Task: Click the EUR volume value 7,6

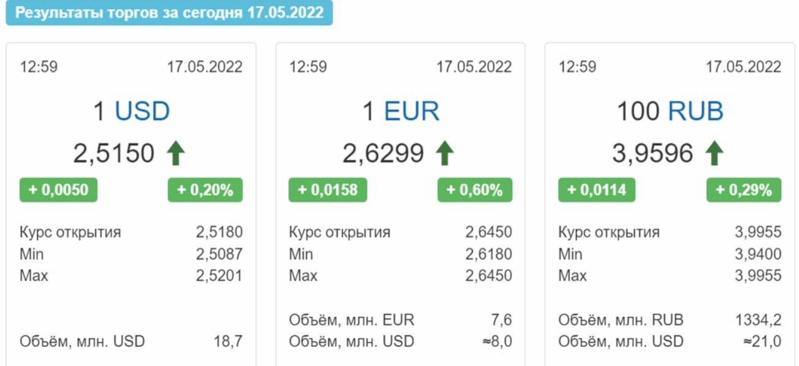Action: [x=501, y=320]
